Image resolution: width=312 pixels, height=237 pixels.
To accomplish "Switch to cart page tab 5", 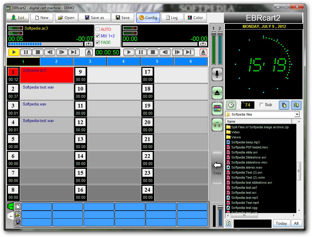I will coord(157,61).
